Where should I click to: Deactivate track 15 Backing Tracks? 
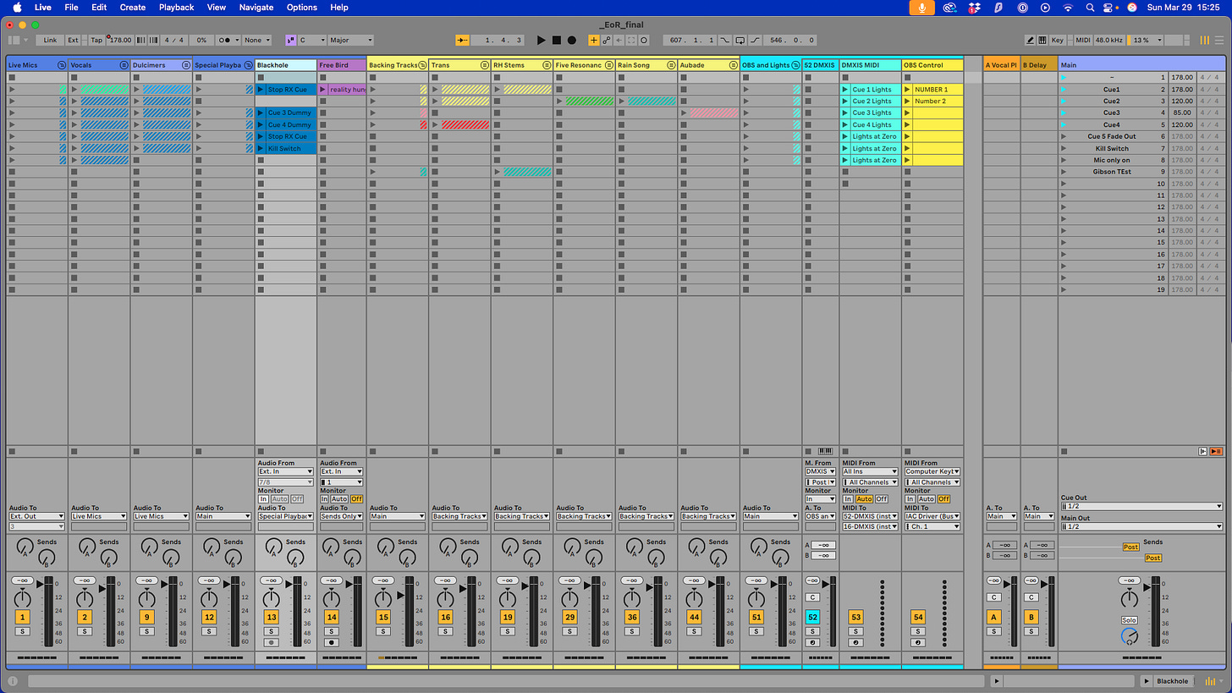pyautogui.click(x=383, y=618)
